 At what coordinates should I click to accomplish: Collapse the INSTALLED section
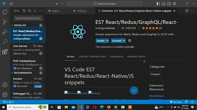pyautogui.click(x=12, y=25)
